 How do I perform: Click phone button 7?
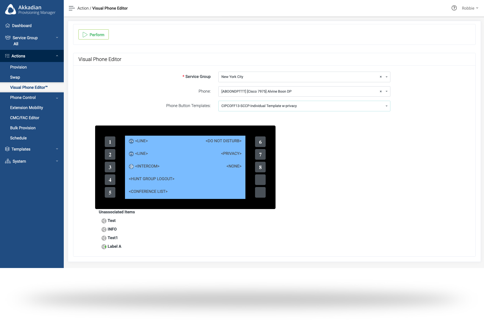tap(260, 155)
